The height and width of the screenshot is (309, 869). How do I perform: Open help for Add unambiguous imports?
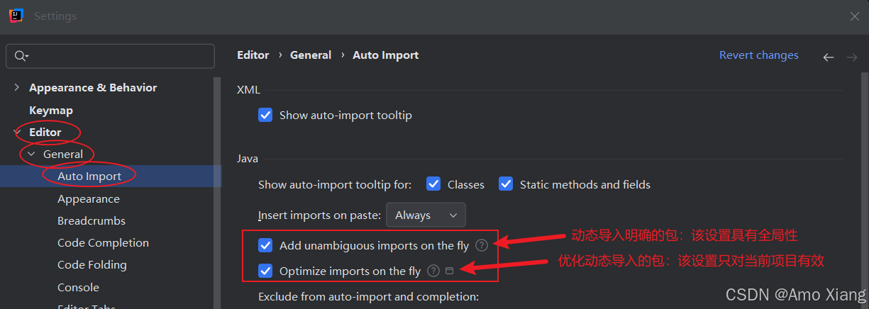(x=482, y=245)
